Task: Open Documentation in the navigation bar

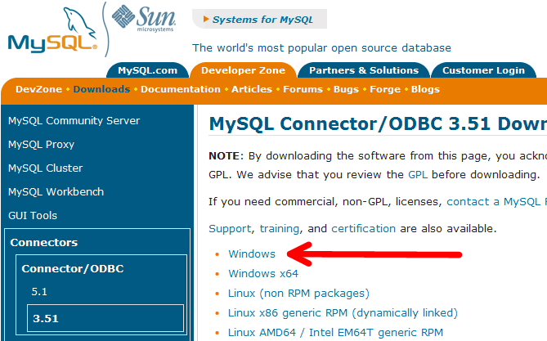Action: pos(180,89)
